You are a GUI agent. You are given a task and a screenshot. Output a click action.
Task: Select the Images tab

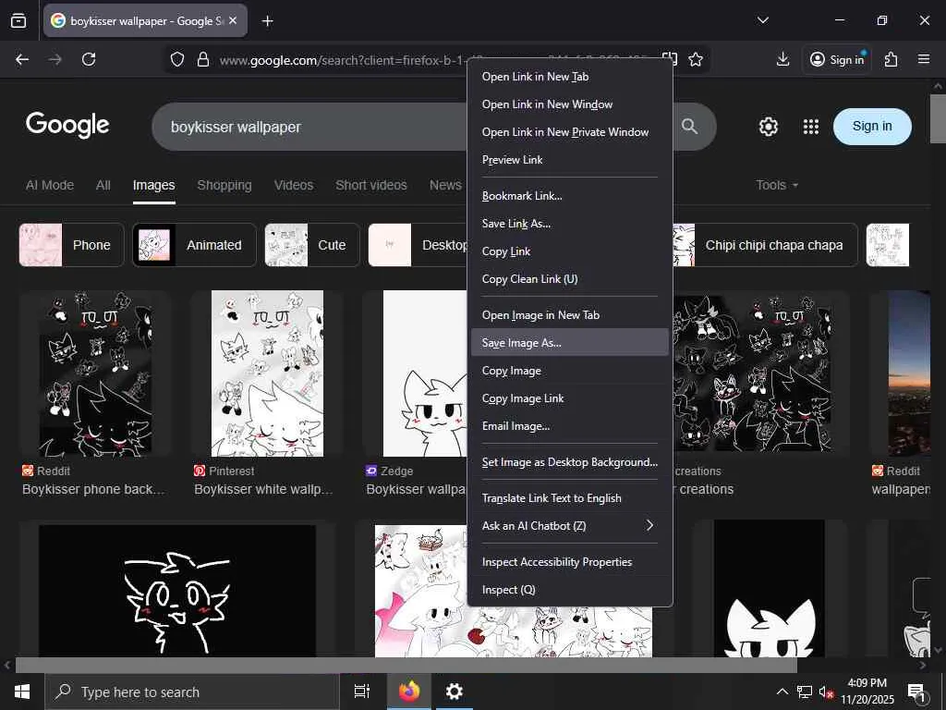point(154,185)
